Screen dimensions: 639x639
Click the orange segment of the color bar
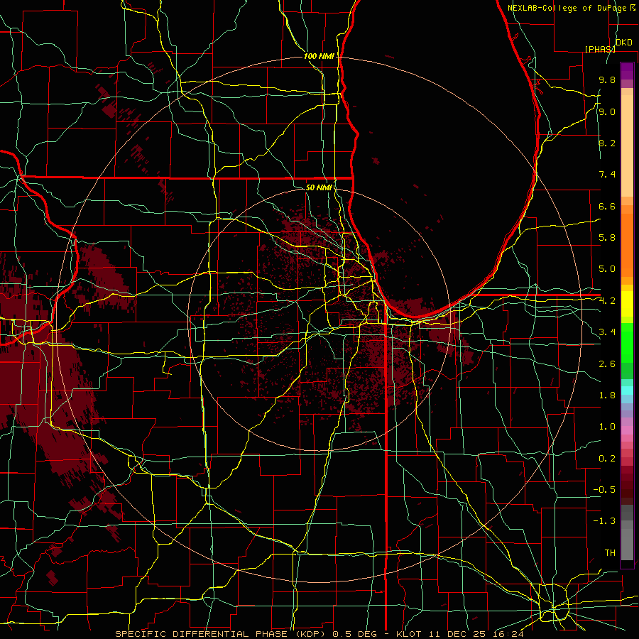[627, 245]
